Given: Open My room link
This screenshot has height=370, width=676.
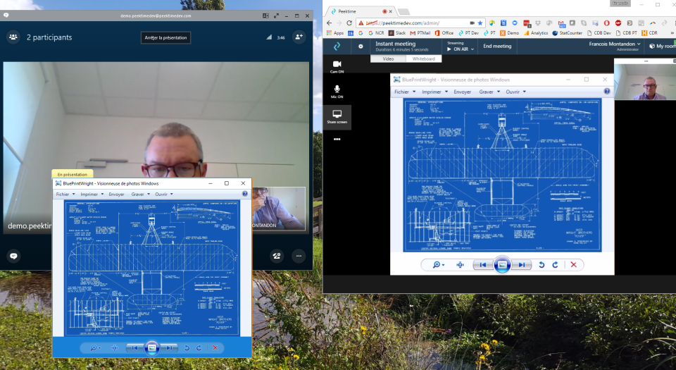Looking at the screenshot, I should [663, 46].
